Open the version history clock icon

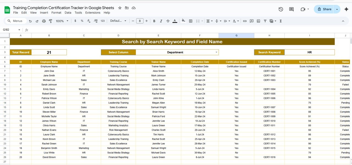click(x=281, y=9)
